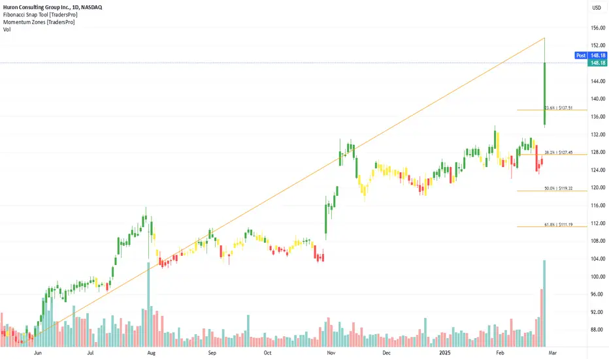Click the 100.00 price scale label
The width and height of the screenshot is (609, 359).
tap(598, 277)
